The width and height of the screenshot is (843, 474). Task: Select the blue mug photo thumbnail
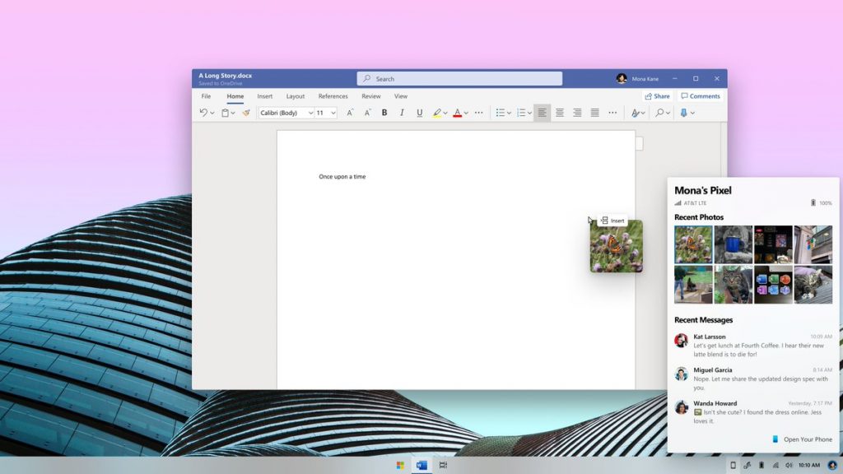click(734, 244)
